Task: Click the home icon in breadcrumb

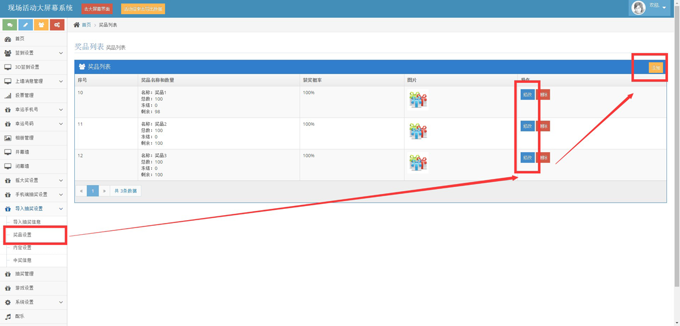Action: [77, 25]
